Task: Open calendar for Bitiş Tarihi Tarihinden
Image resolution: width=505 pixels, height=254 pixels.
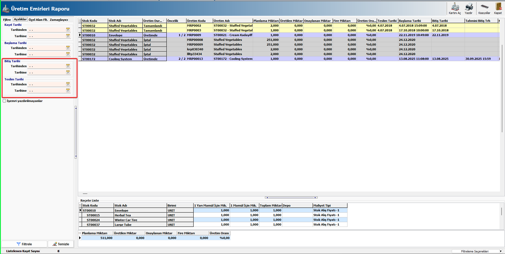Action: point(68,66)
